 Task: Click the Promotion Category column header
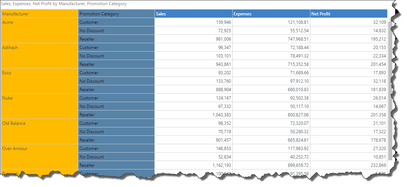pyautogui.click(x=116, y=14)
